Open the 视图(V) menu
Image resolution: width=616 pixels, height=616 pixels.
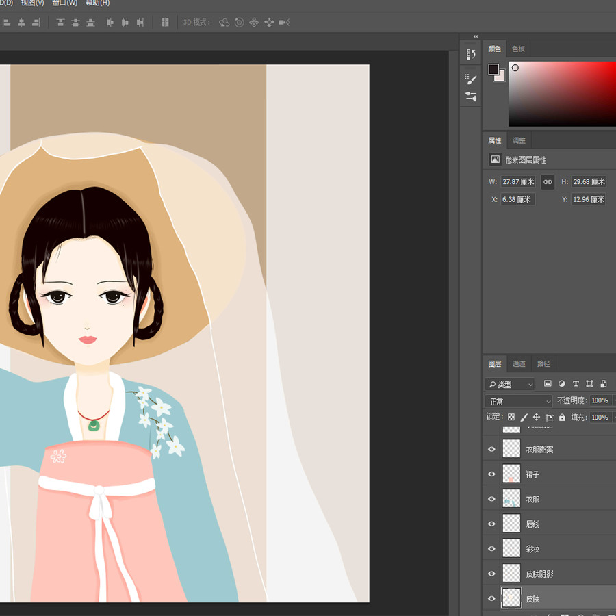point(32,3)
